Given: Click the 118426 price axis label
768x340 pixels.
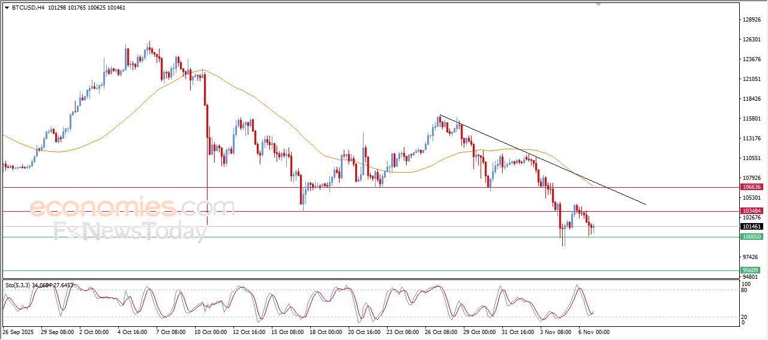Looking at the screenshot, I should [x=752, y=99].
